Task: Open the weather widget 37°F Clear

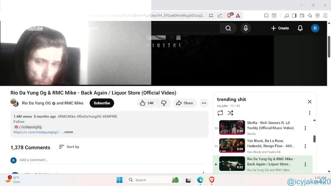Action: click(13, 180)
